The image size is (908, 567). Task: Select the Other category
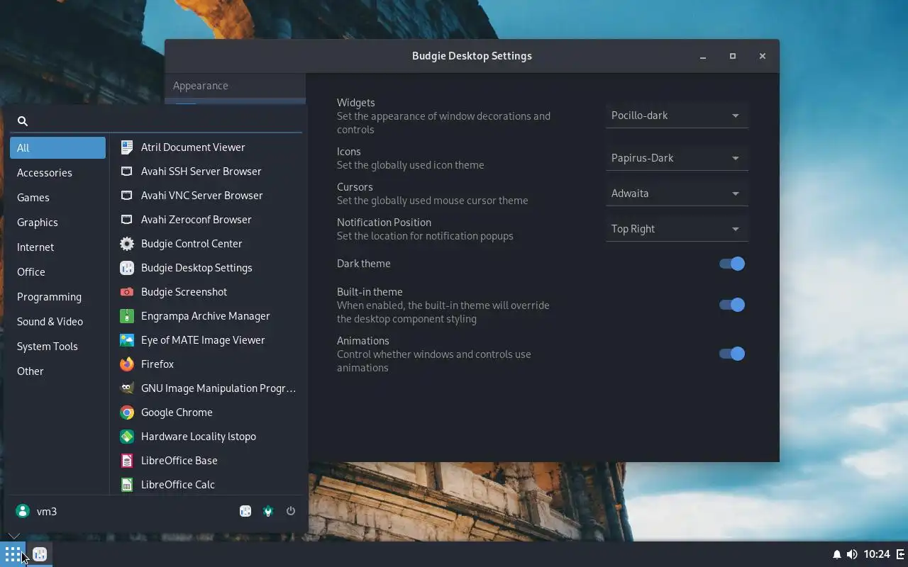tap(57, 371)
